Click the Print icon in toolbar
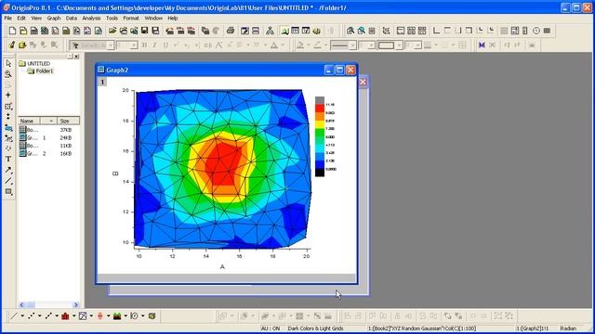This screenshot has width=595, height=334. 231,31
